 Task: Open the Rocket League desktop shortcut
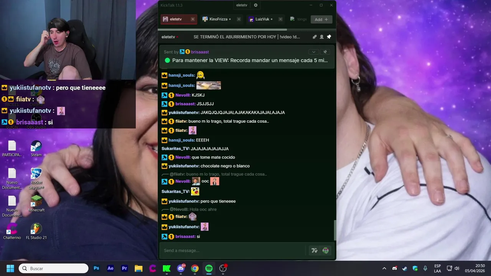(x=36, y=179)
